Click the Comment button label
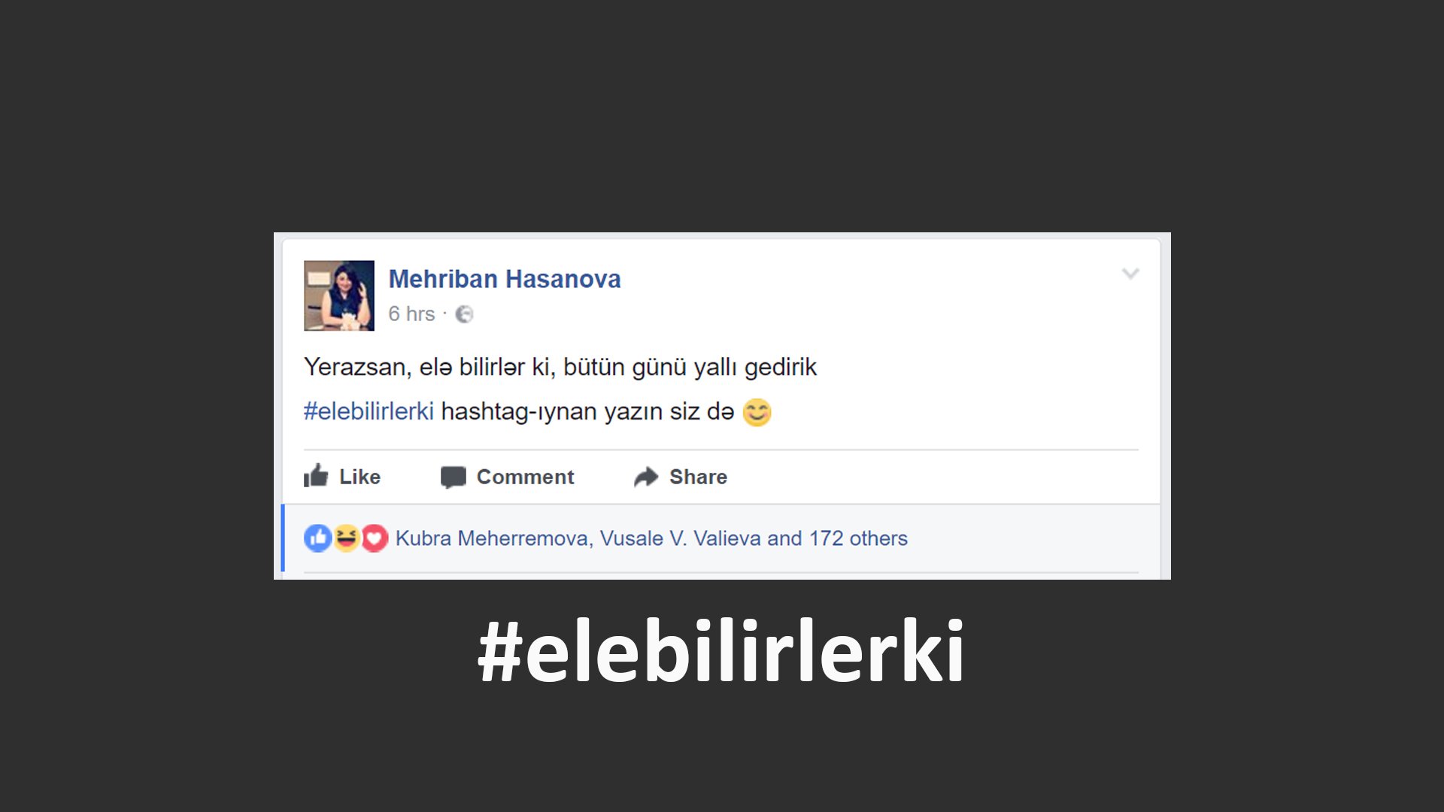Viewport: 1444px width, 812px height. click(x=526, y=477)
